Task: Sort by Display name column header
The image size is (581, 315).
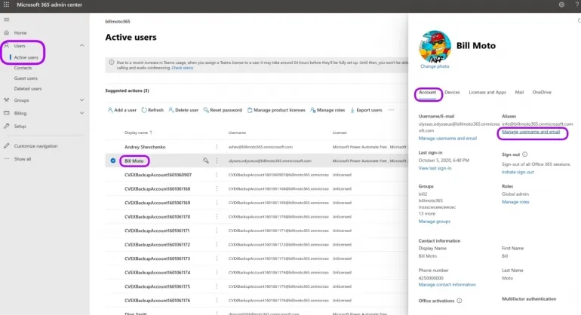Action: click(138, 133)
